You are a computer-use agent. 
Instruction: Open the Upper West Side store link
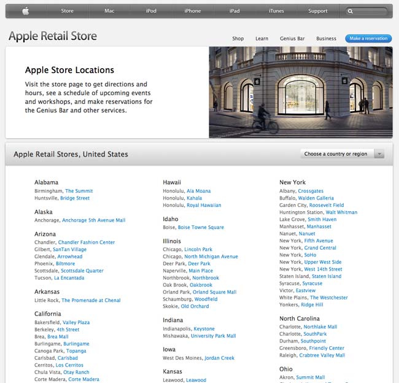pyautogui.click(x=323, y=262)
